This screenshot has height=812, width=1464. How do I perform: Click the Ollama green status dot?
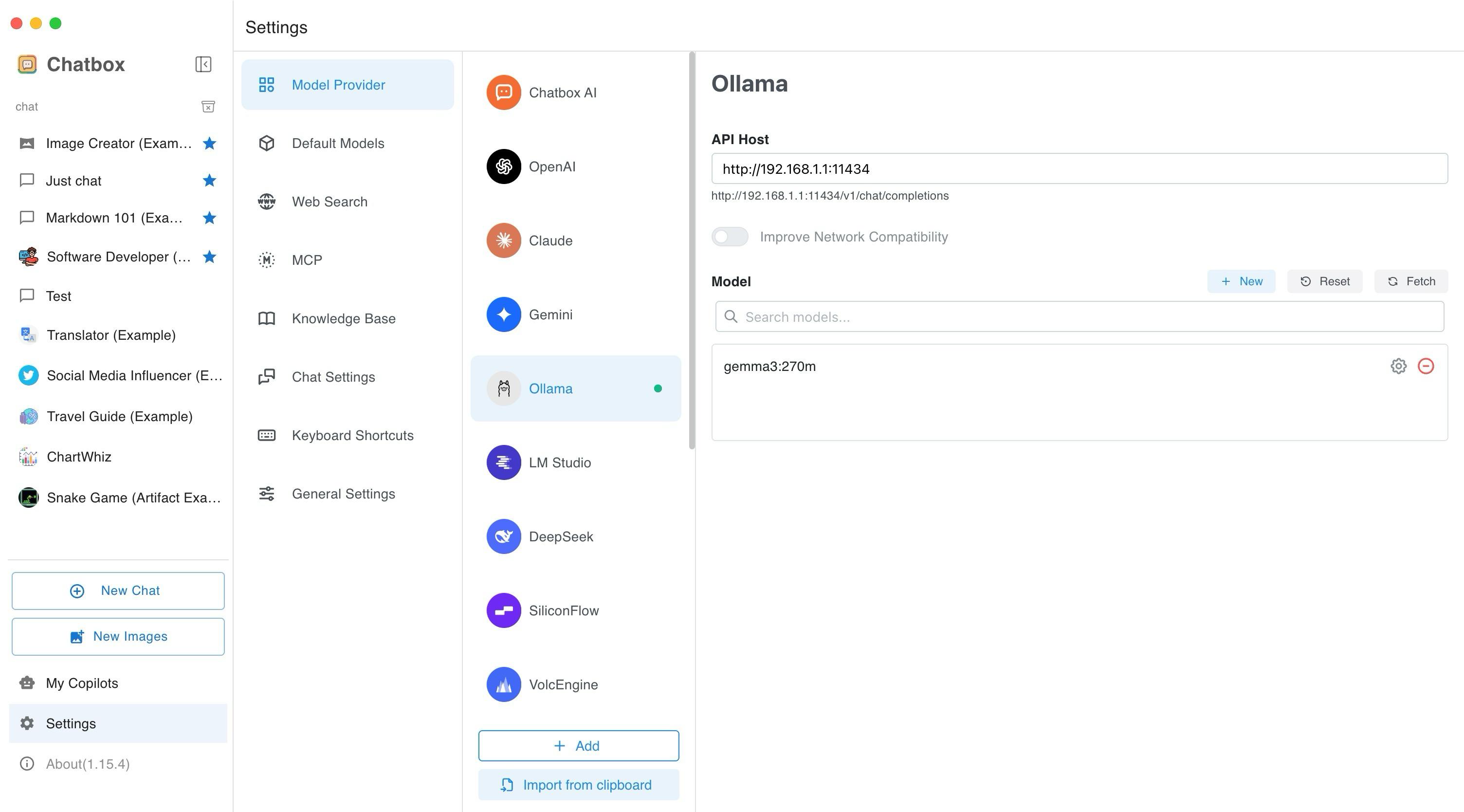pyautogui.click(x=658, y=388)
